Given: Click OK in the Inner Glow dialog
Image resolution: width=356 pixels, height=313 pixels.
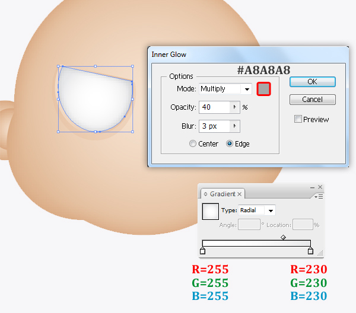Looking at the screenshot, I should (x=313, y=82).
